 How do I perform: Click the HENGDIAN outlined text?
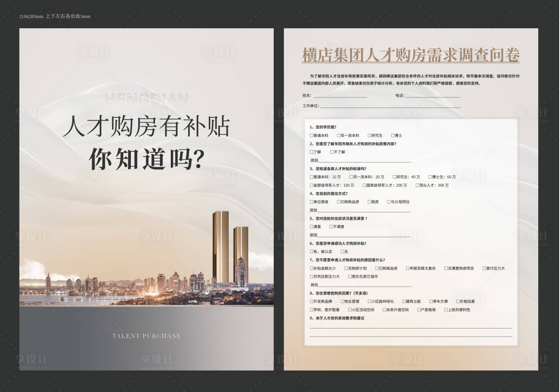pos(147,98)
